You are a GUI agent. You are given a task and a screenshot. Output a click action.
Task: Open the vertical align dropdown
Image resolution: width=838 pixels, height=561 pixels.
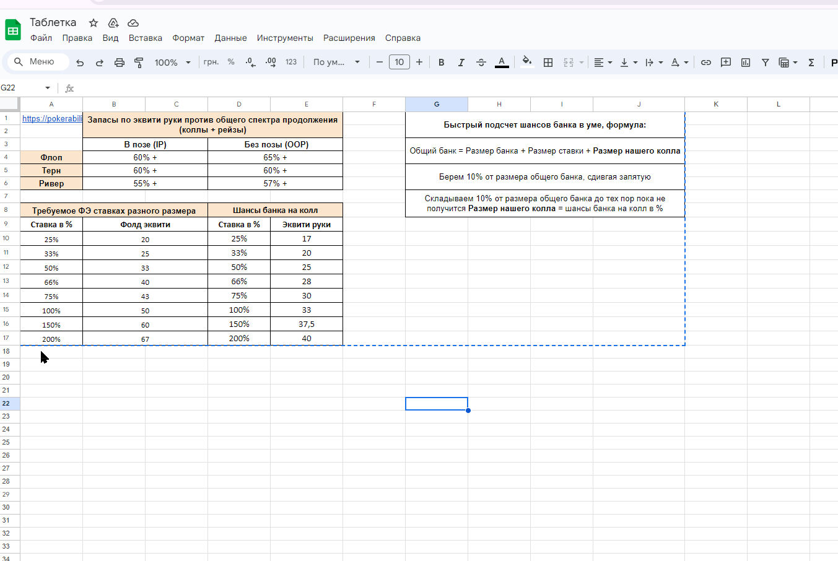coord(629,63)
